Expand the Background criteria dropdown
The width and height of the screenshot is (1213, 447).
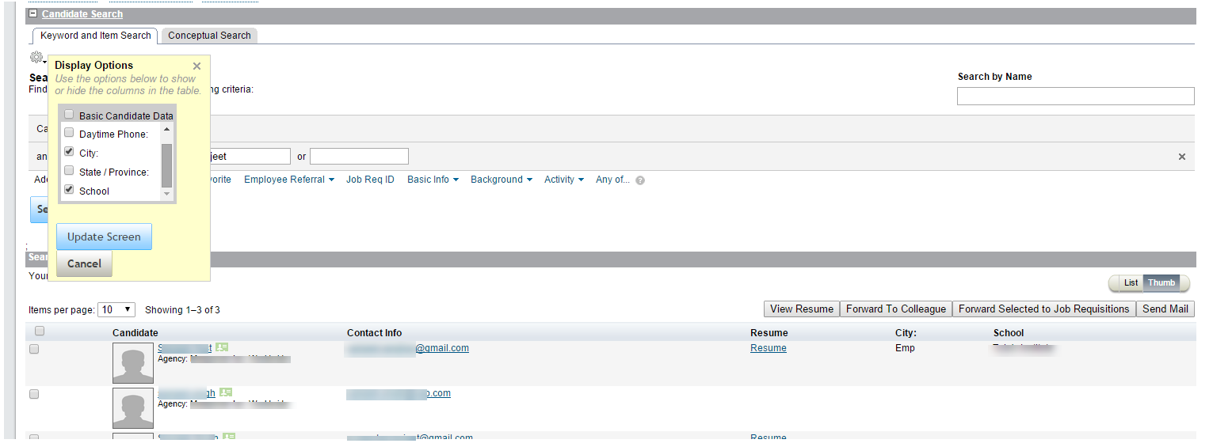point(502,180)
